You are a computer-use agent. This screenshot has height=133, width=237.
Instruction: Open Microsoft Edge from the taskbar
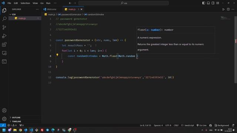pos(53,130)
